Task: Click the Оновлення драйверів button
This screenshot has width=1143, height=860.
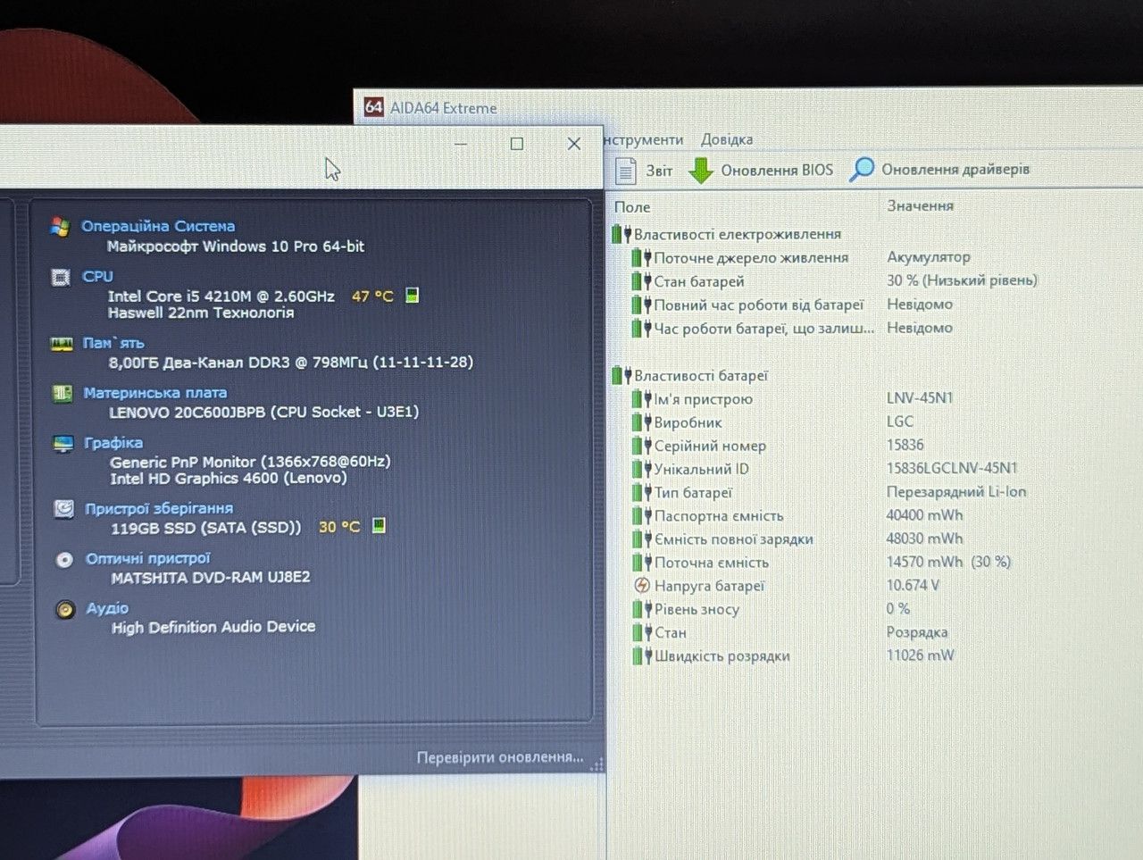Action: [939, 169]
